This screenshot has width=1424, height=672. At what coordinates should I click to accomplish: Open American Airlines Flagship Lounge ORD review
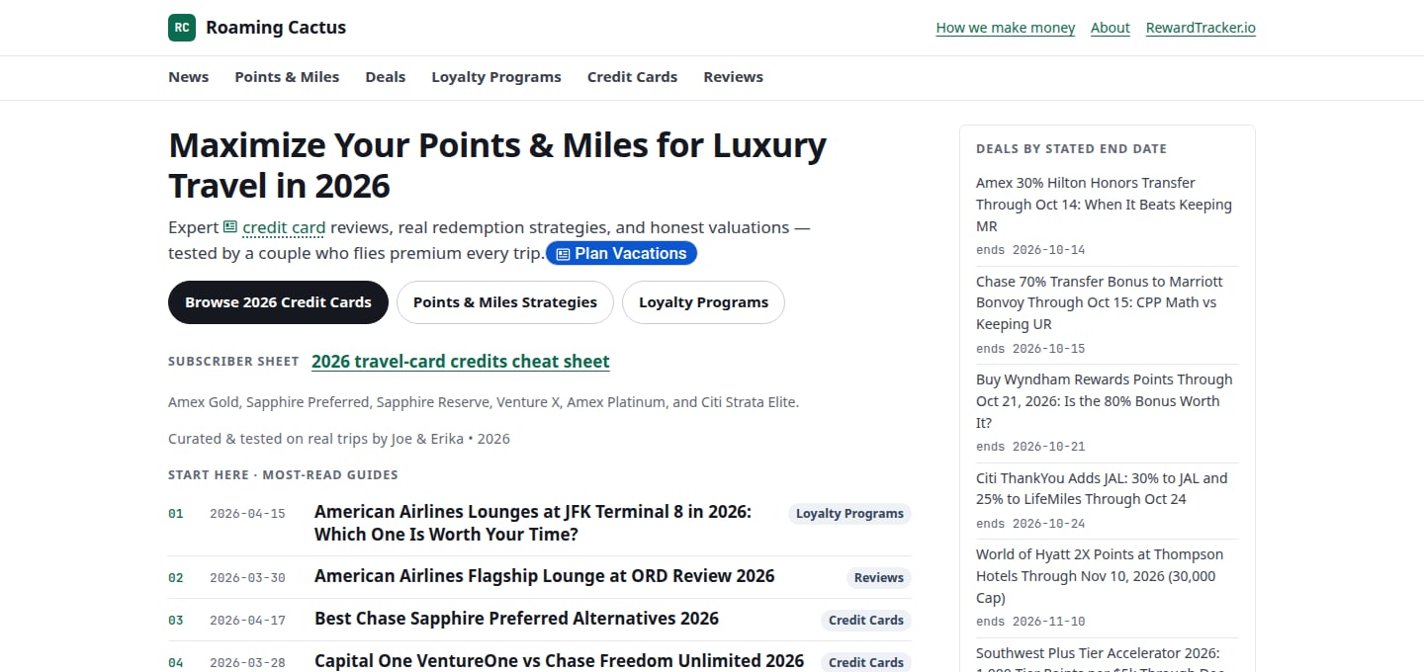(x=544, y=576)
